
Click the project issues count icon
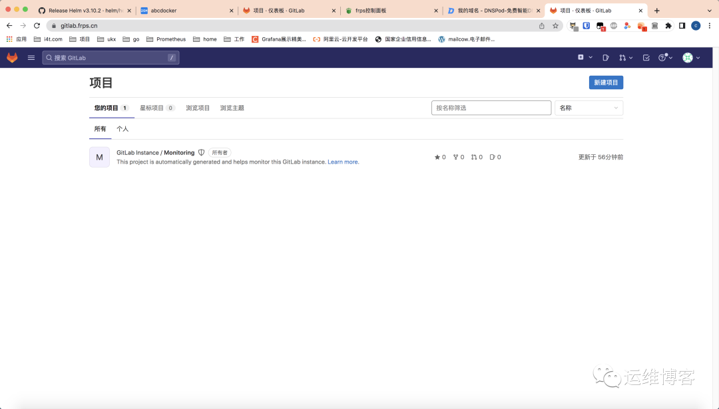pyautogui.click(x=492, y=157)
